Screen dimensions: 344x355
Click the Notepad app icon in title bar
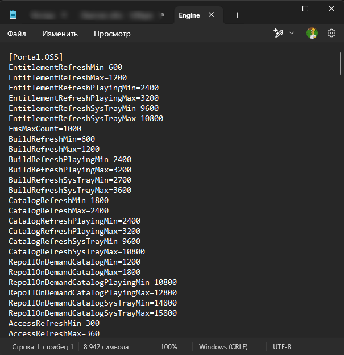[x=13, y=15]
